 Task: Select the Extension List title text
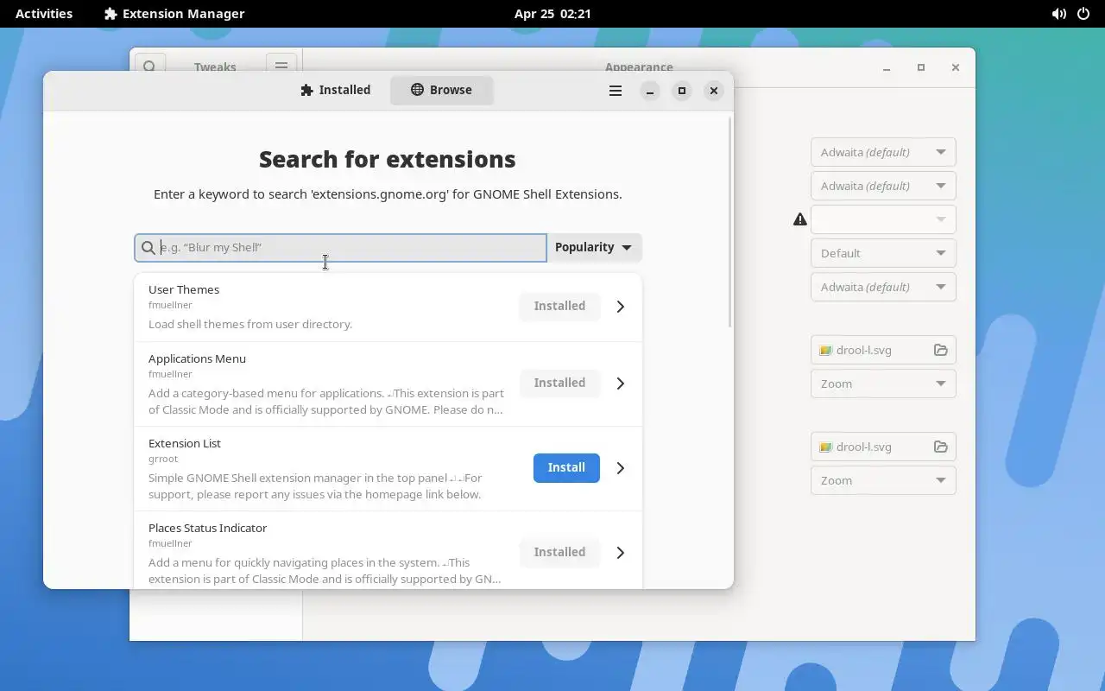[x=185, y=443]
